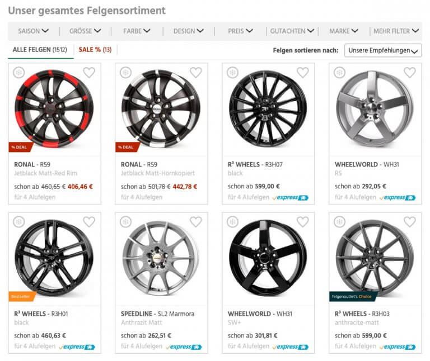Toggle favorite heart on Wheelworld WH31 SW+
This screenshot has height=361, width=430.
pyautogui.click(x=302, y=222)
